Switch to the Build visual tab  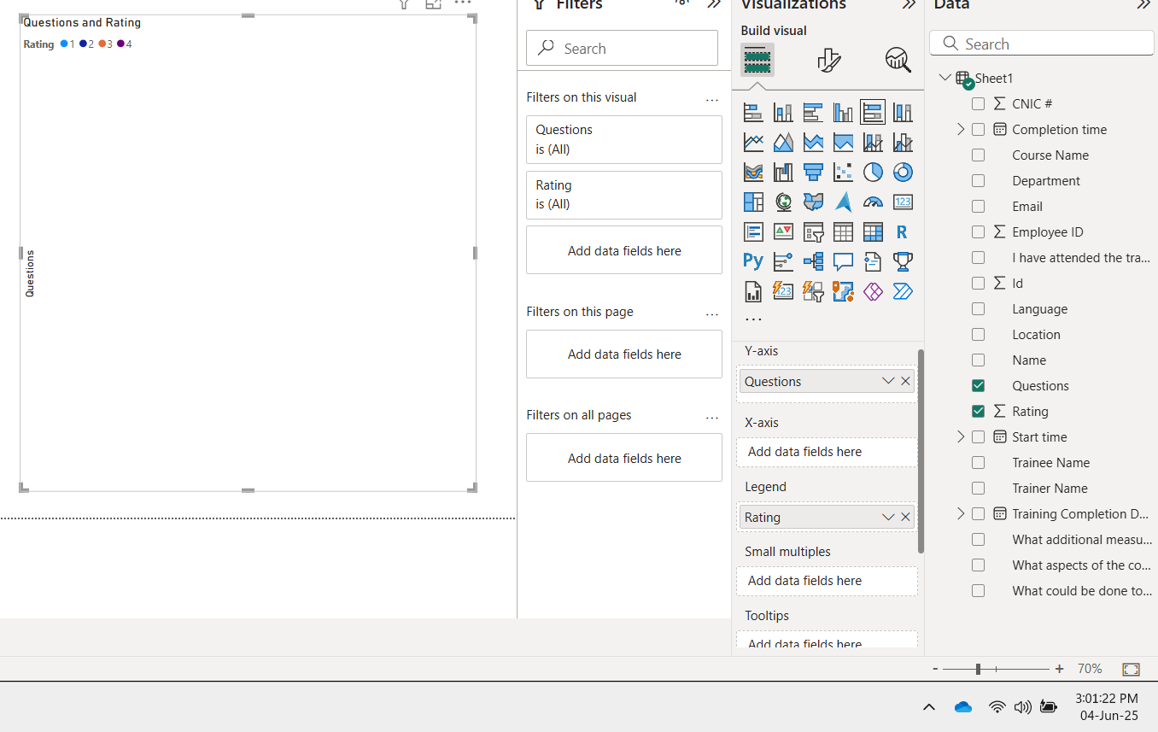(757, 60)
